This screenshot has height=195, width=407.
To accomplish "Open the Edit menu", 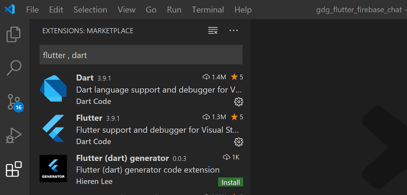I will tap(56, 10).
